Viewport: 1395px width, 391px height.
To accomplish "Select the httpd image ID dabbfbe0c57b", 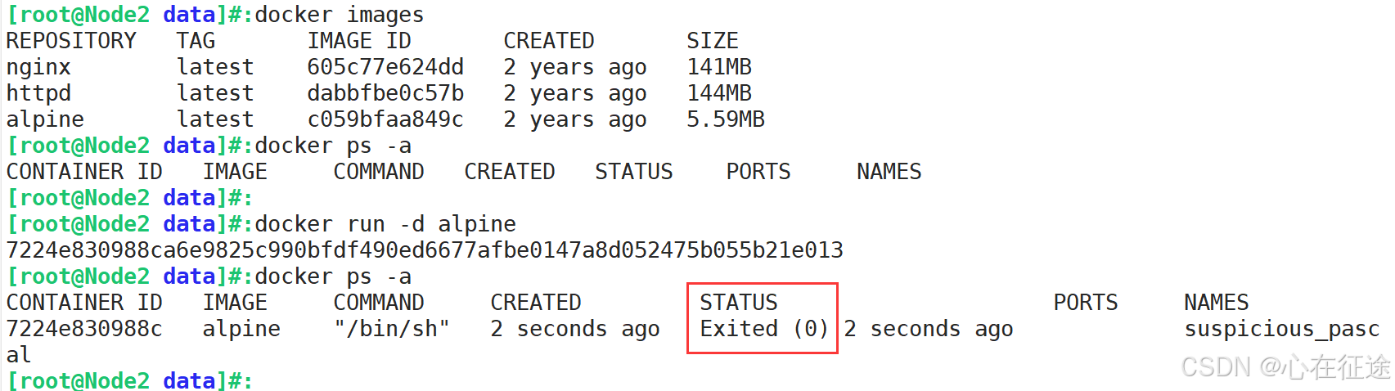I will [x=385, y=93].
